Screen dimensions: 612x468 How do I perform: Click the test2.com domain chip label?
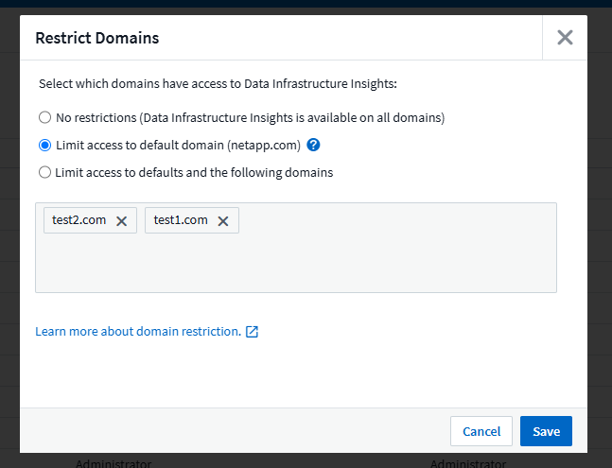click(x=79, y=220)
